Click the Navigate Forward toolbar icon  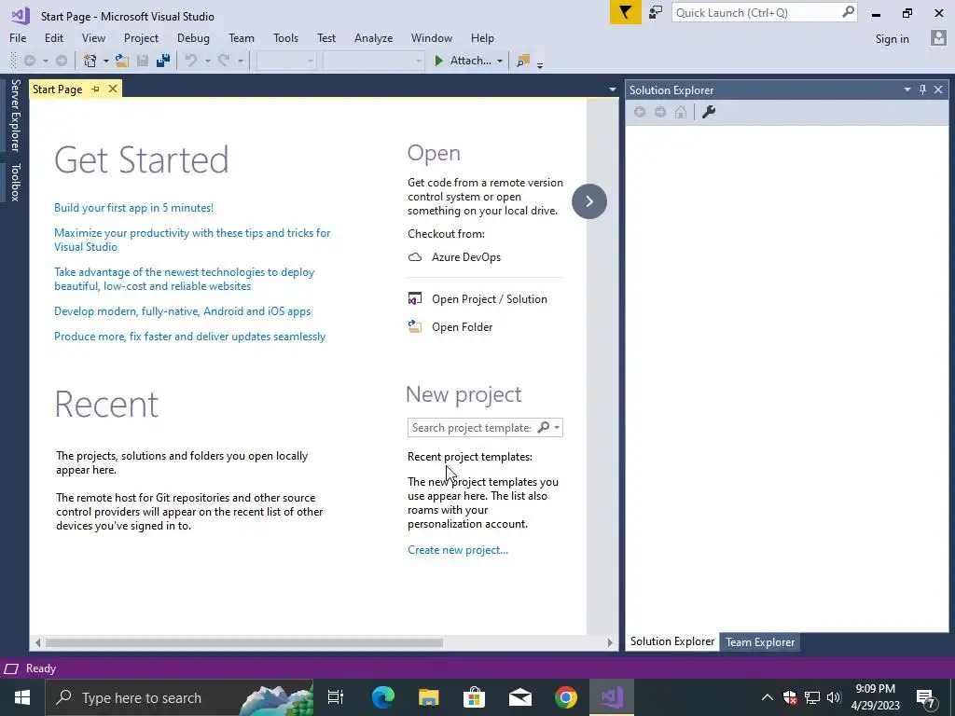tap(62, 61)
